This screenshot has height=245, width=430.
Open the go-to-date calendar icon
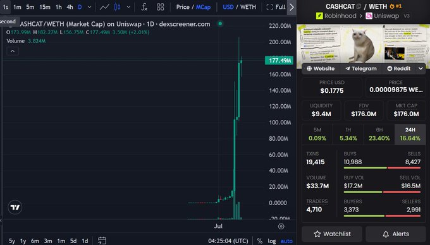(102, 241)
